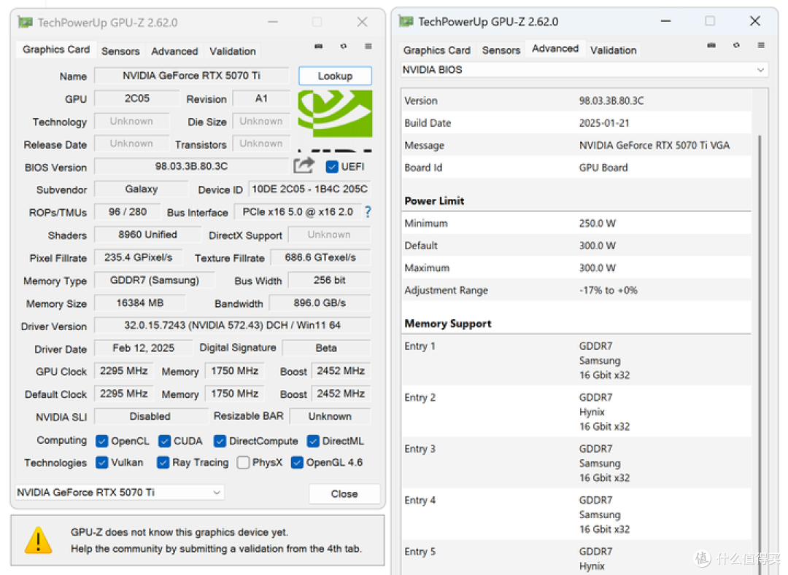
Task: Click the Close button in left window
Action: (x=344, y=493)
